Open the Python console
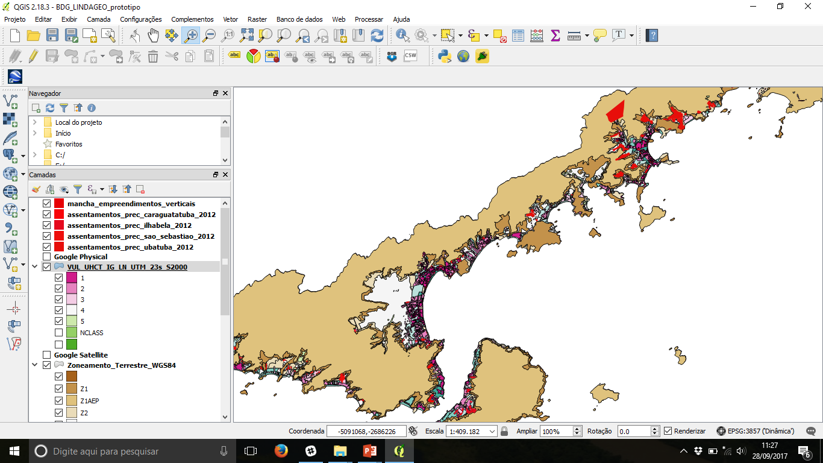823x463 pixels. (445, 57)
